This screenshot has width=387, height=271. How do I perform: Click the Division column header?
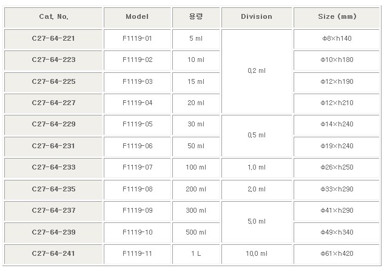pyautogui.click(x=257, y=17)
